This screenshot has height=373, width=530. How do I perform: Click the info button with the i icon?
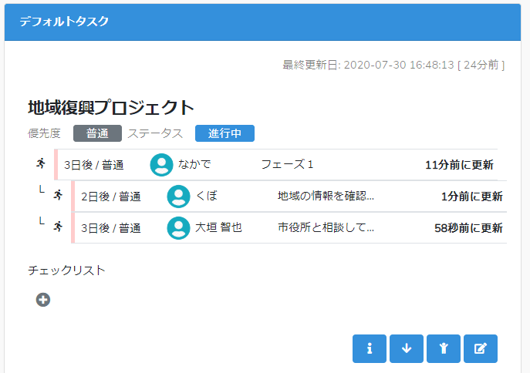point(369,348)
